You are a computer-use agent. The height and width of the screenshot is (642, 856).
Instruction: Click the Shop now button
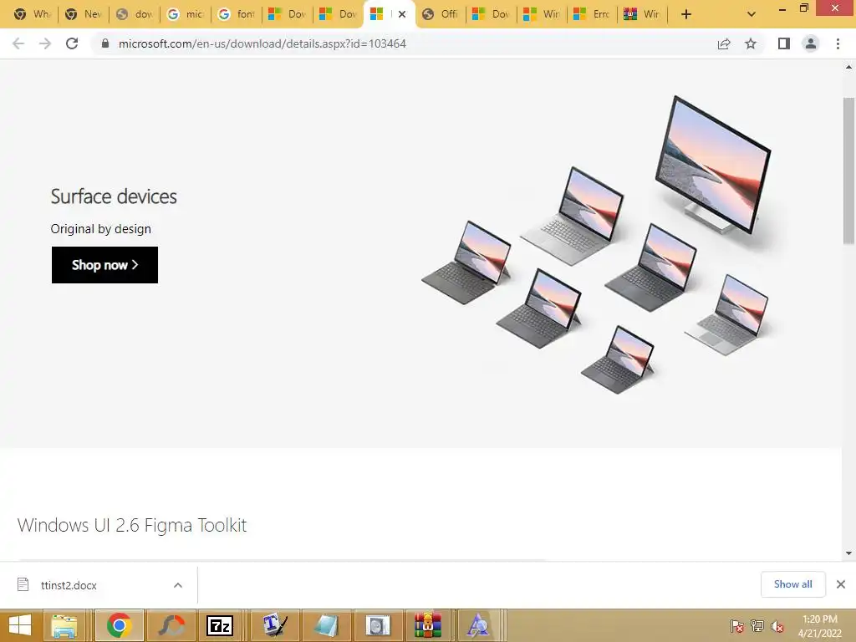tap(104, 265)
